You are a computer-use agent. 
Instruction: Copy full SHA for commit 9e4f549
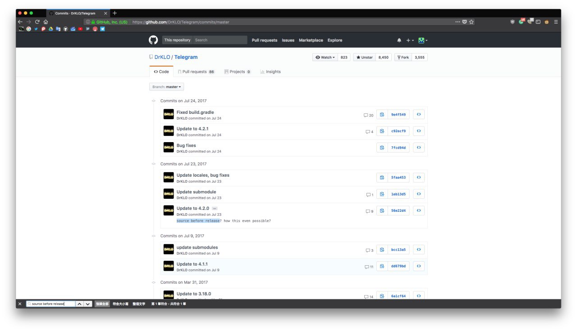coord(382,115)
